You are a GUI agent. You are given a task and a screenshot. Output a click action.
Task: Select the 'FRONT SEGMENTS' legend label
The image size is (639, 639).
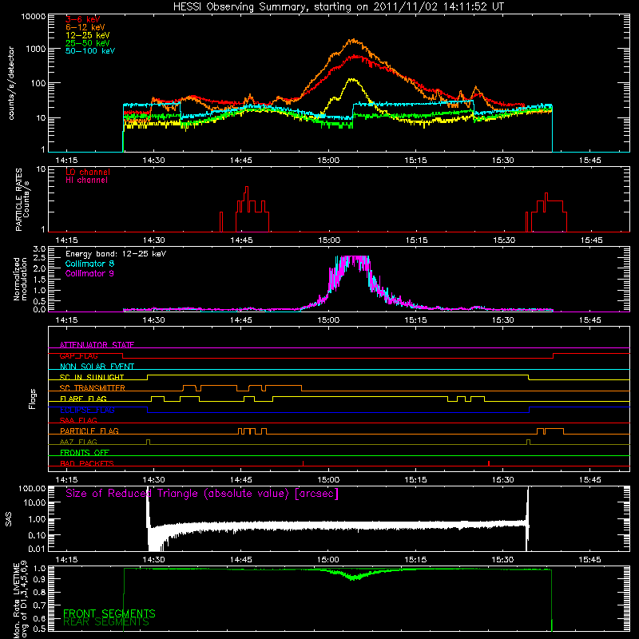pos(109,613)
